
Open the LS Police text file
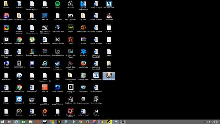click(58, 111)
